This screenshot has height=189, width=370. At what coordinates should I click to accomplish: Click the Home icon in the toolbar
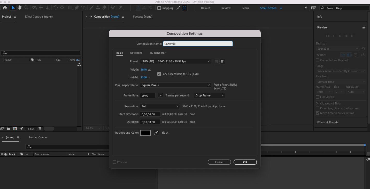5,8
